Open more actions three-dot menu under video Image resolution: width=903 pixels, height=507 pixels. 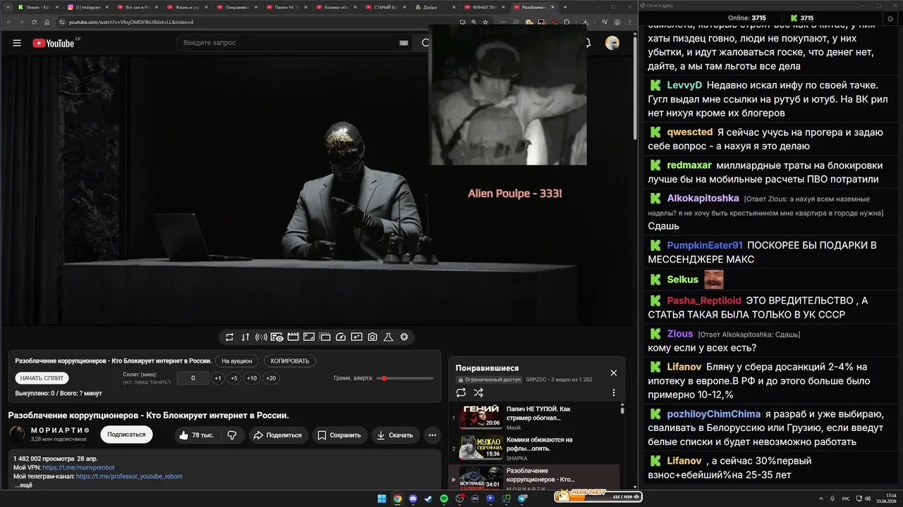[432, 435]
